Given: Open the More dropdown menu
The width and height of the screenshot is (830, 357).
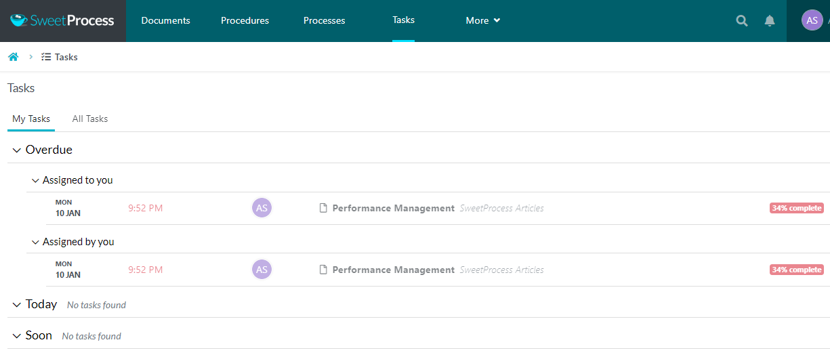Looking at the screenshot, I should coord(482,20).
